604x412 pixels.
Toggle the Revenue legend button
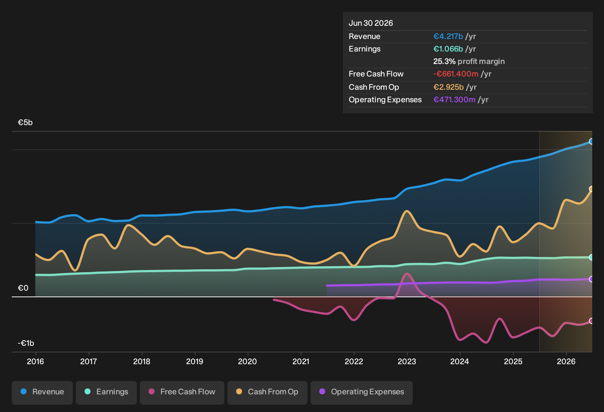[x=42, y=392]
